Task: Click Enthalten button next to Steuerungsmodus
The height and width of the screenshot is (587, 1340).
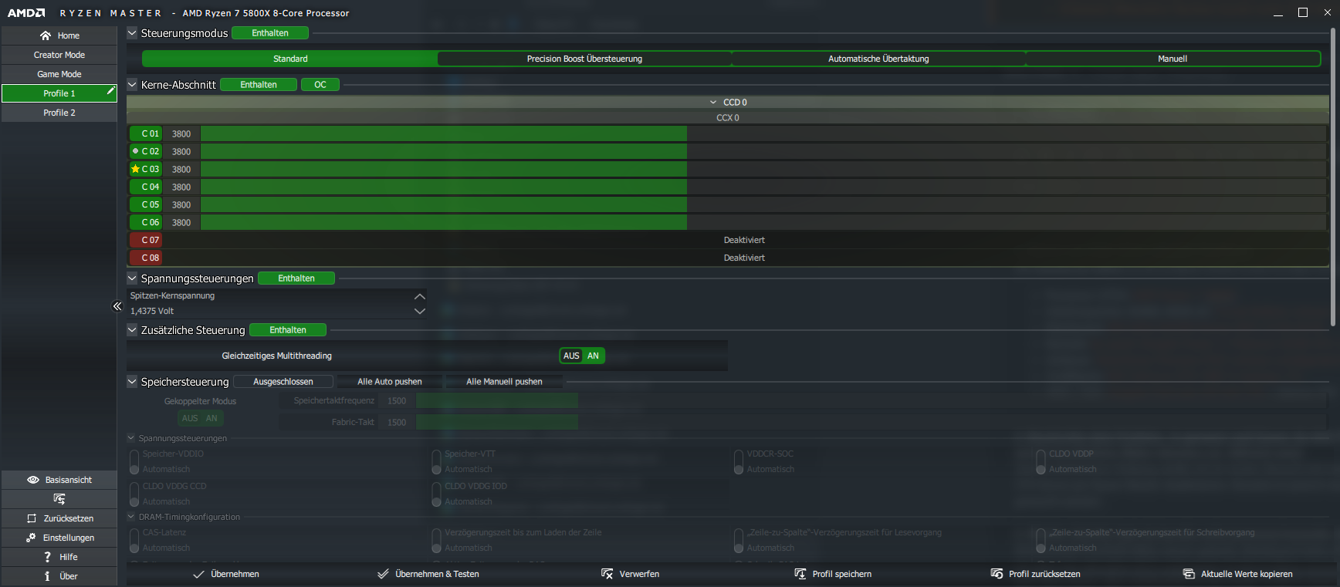Action: coord(270,33)
